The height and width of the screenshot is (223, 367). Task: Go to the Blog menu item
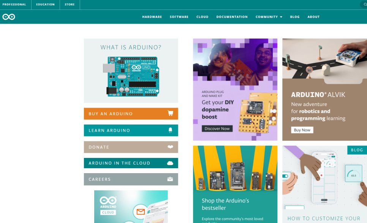pos(295,17)
